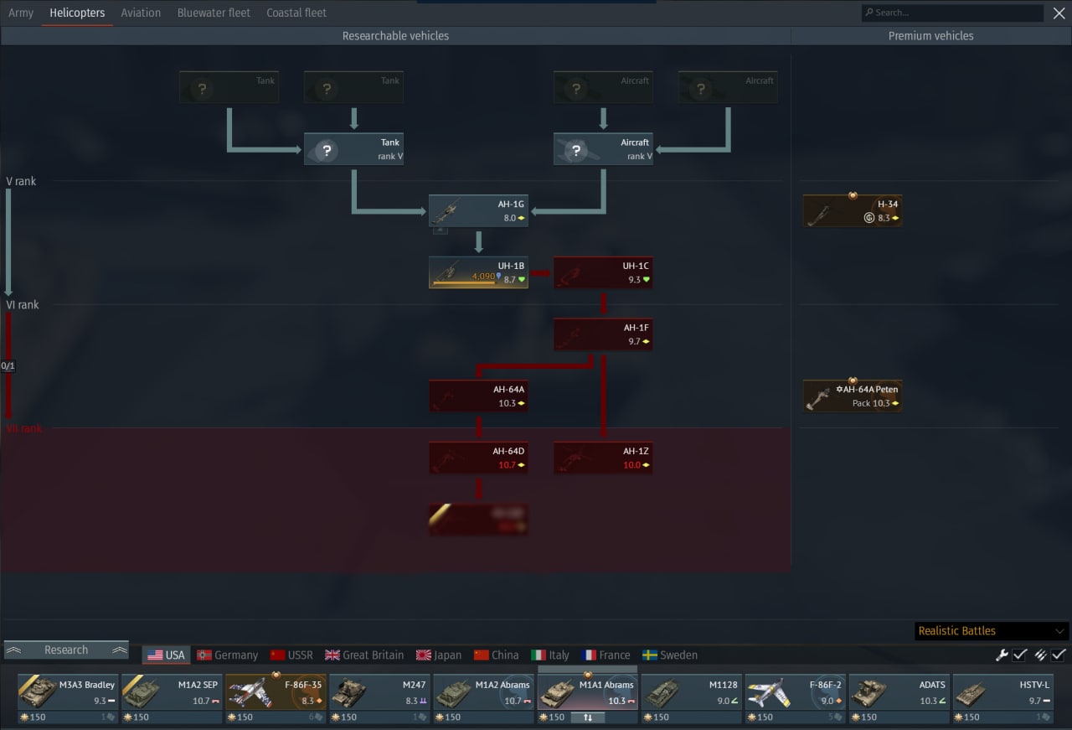The image size is (1072, 730).
Task: Choose the France nation
Action: 606,655
